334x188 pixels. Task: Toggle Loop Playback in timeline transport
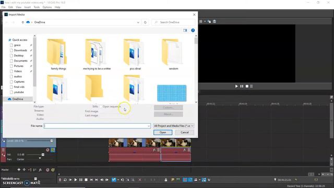pos(65,180)
